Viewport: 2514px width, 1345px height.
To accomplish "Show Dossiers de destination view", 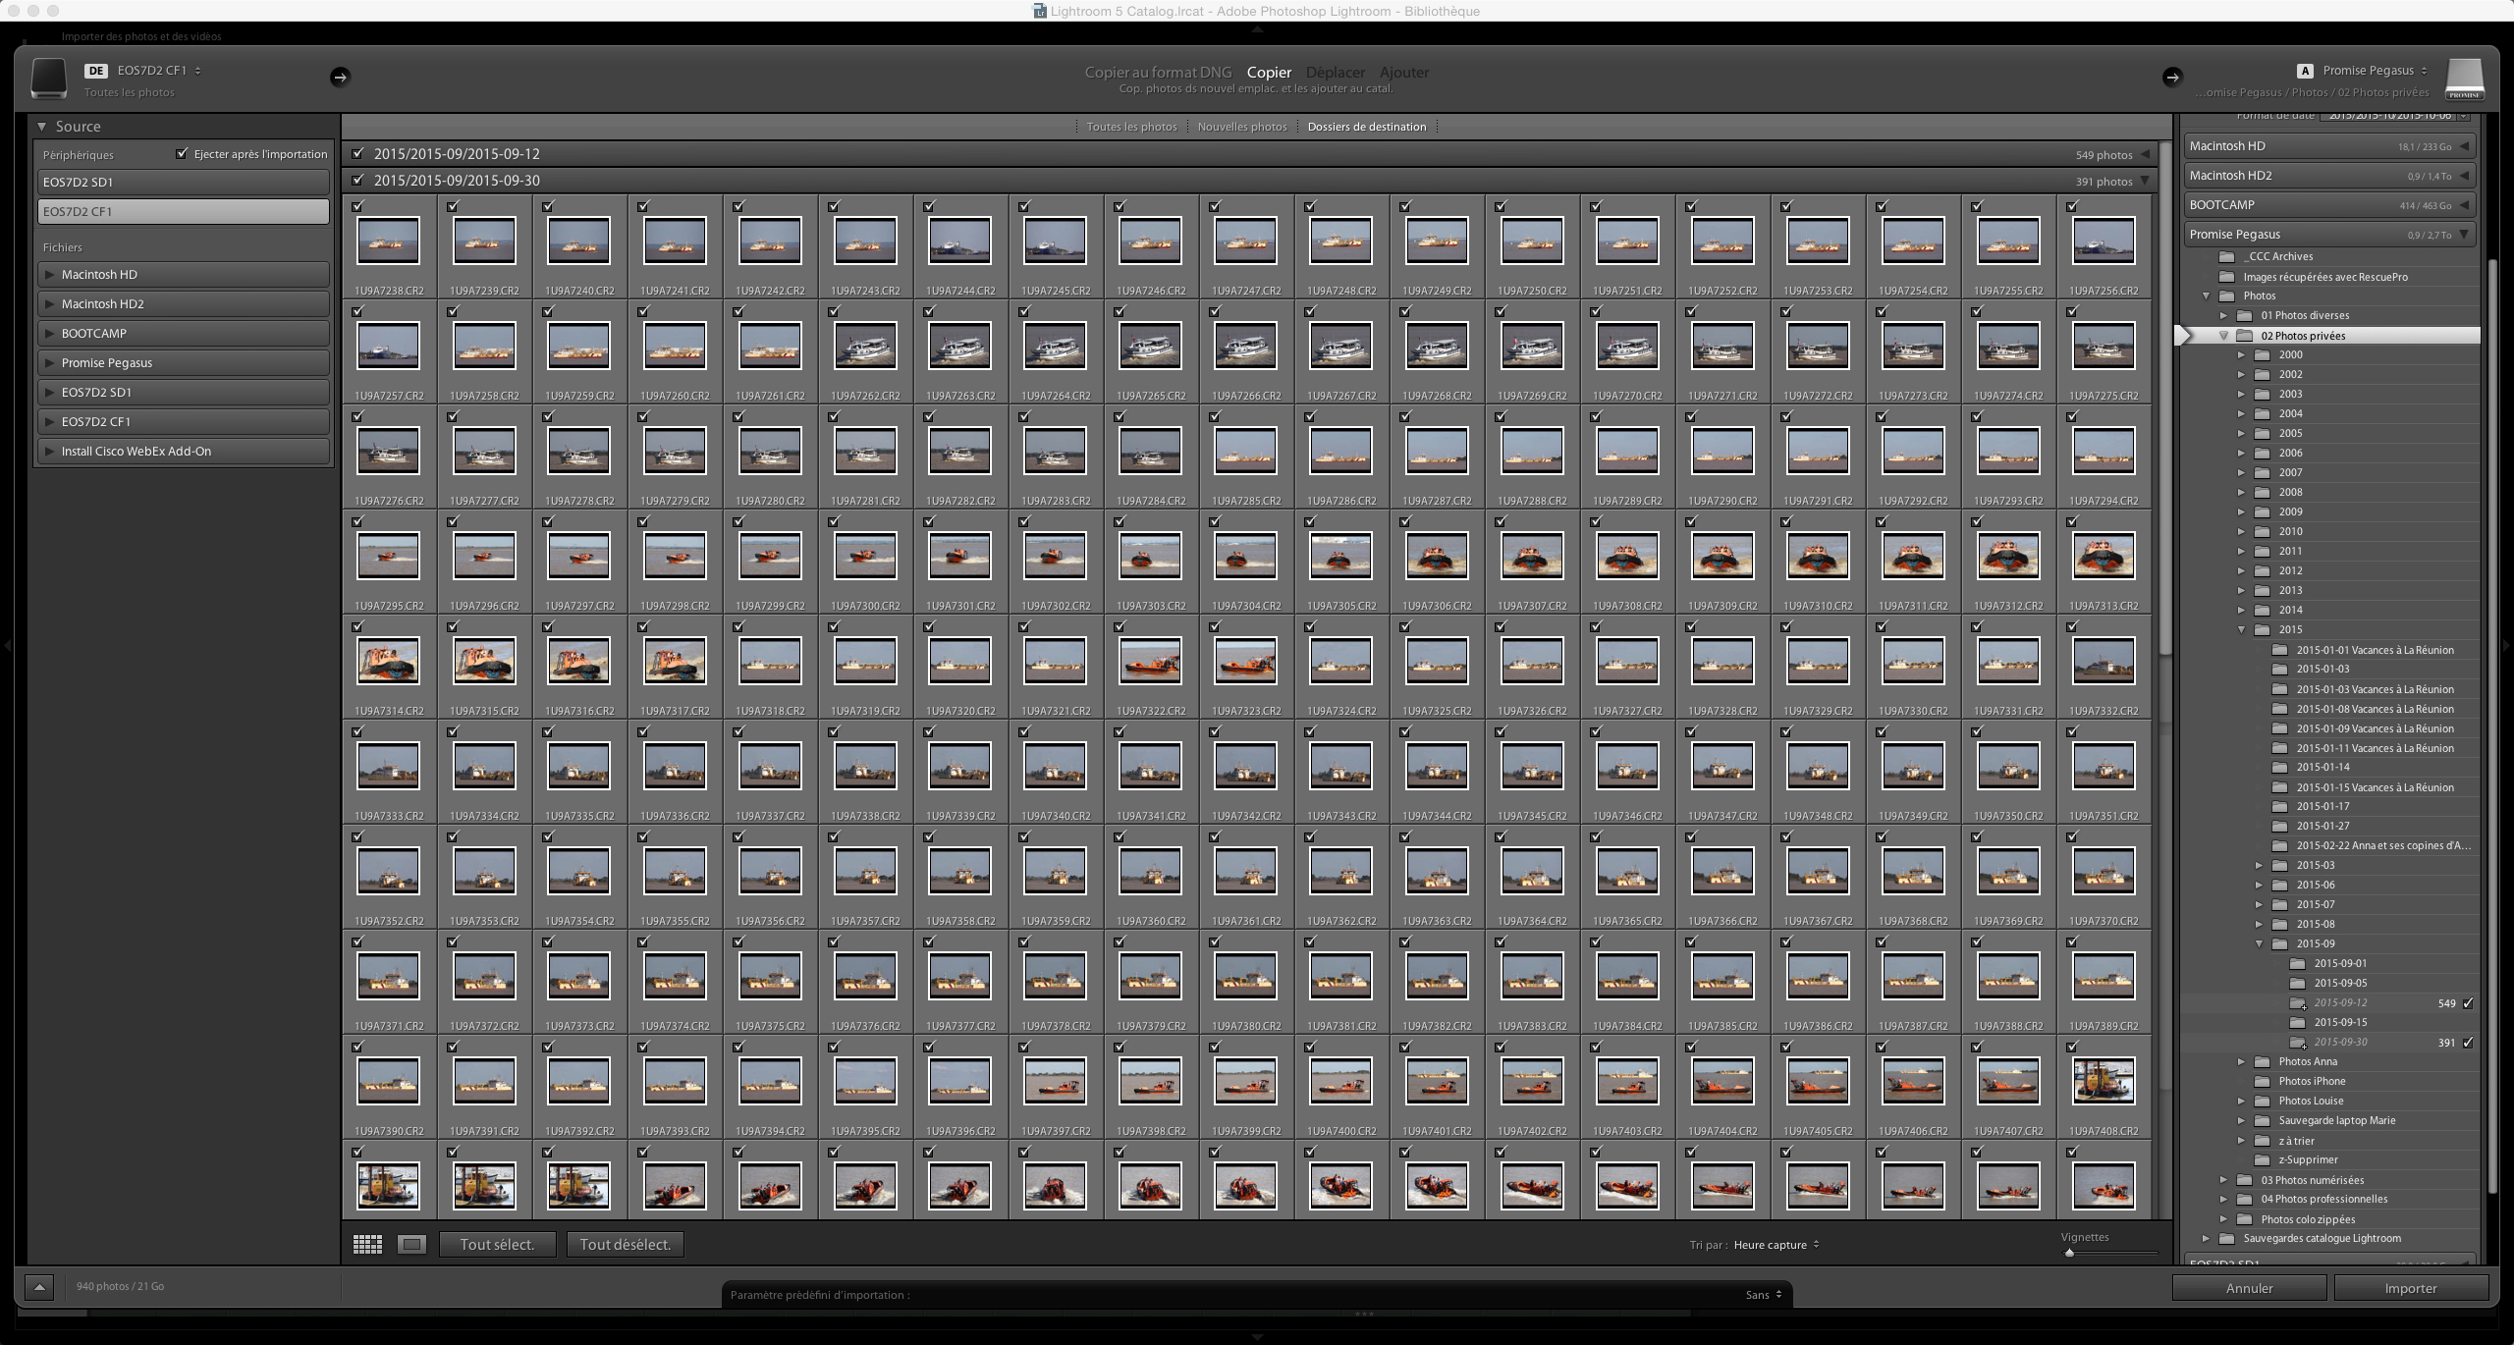I will coord(1367,127).
